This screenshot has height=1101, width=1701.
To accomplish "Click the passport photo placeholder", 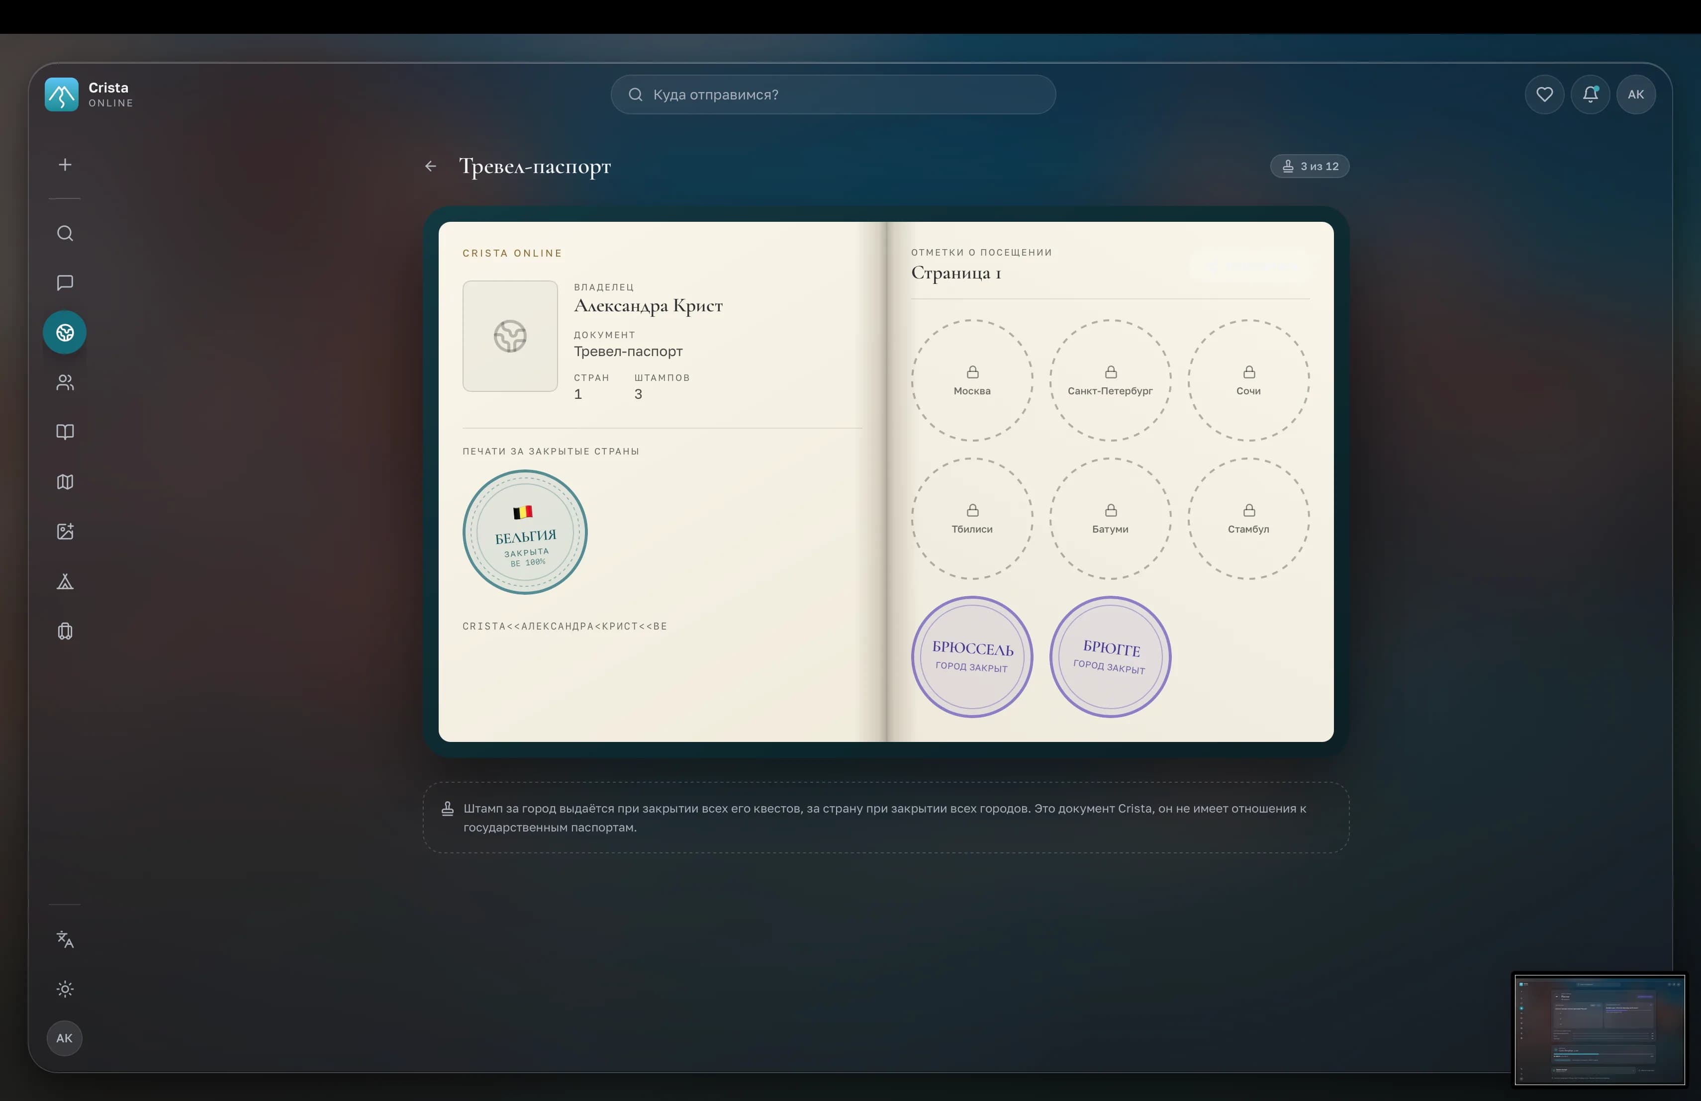I will [510, 336].
